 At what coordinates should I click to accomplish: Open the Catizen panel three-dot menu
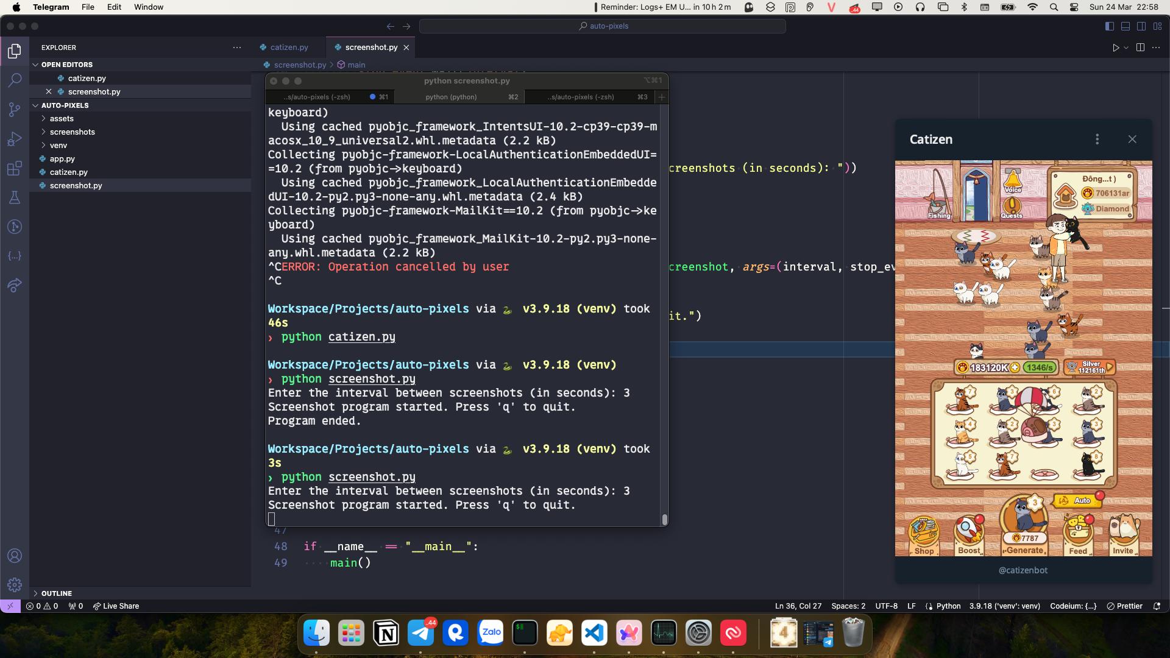(x=1097, y=140)
